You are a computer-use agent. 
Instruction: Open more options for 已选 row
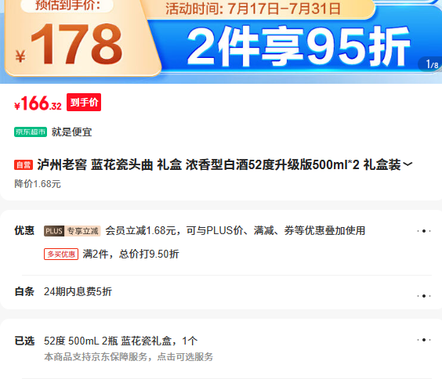click(424, 340)
